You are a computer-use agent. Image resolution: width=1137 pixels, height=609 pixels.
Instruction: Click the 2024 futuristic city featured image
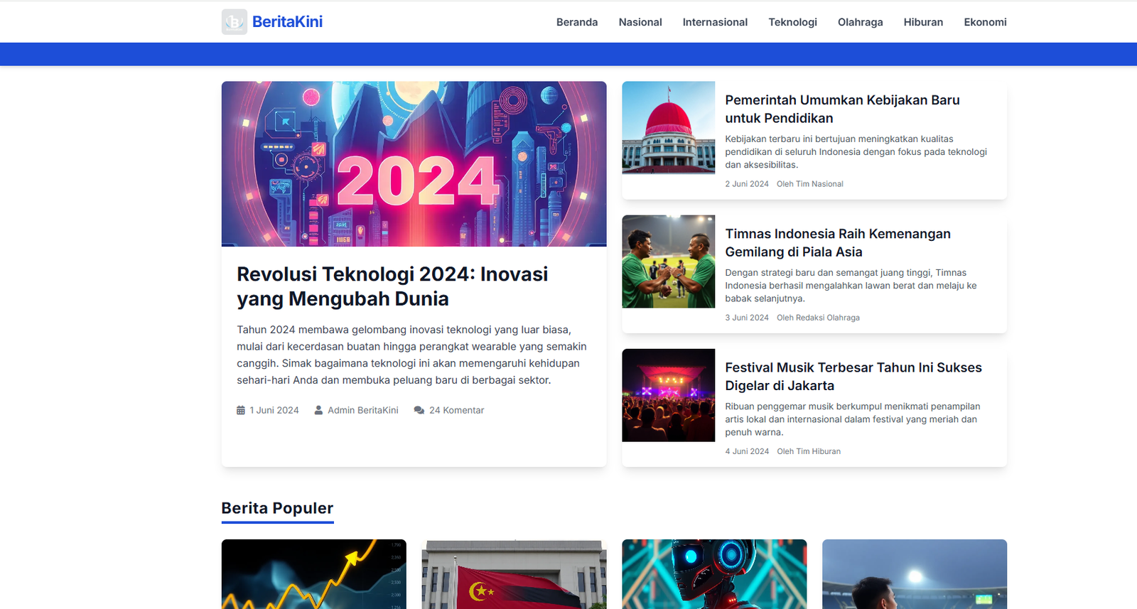(x=414, y=163)
